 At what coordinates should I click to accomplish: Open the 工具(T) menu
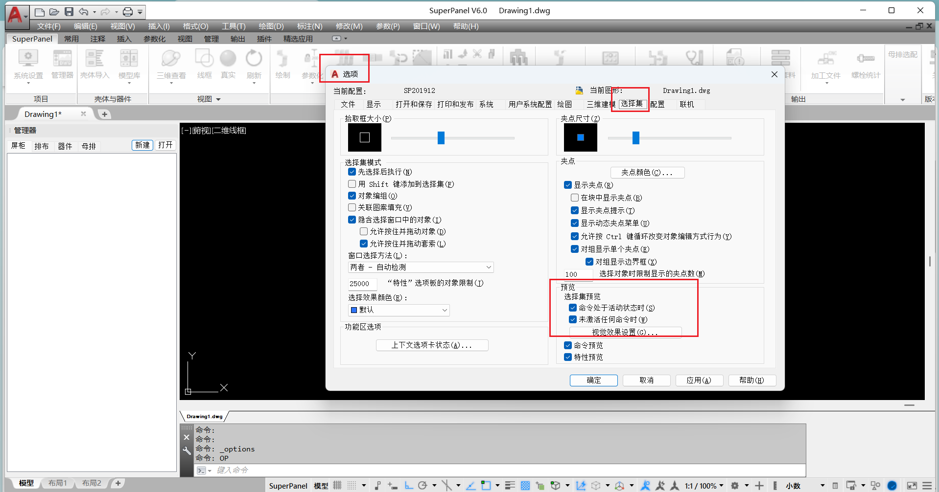coord(234,26)
